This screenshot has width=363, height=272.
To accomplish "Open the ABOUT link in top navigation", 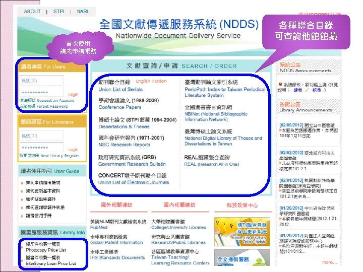I will [x=32, y=11].
